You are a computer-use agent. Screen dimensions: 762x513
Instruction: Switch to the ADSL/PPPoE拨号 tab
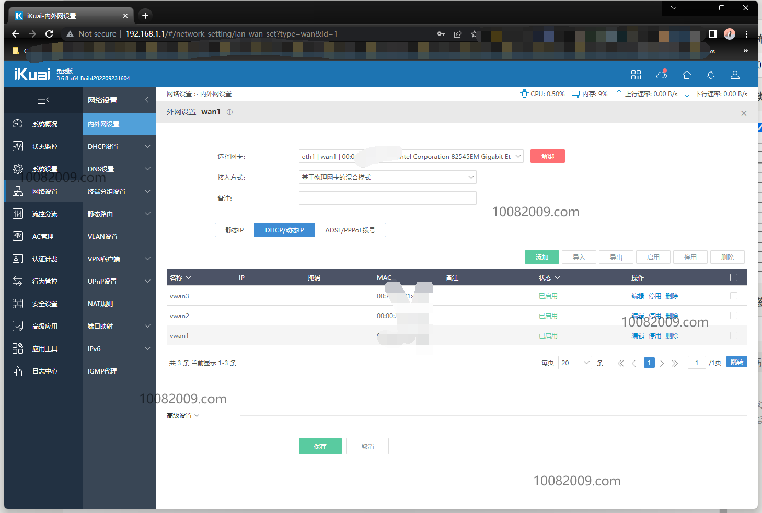point(350,230)
